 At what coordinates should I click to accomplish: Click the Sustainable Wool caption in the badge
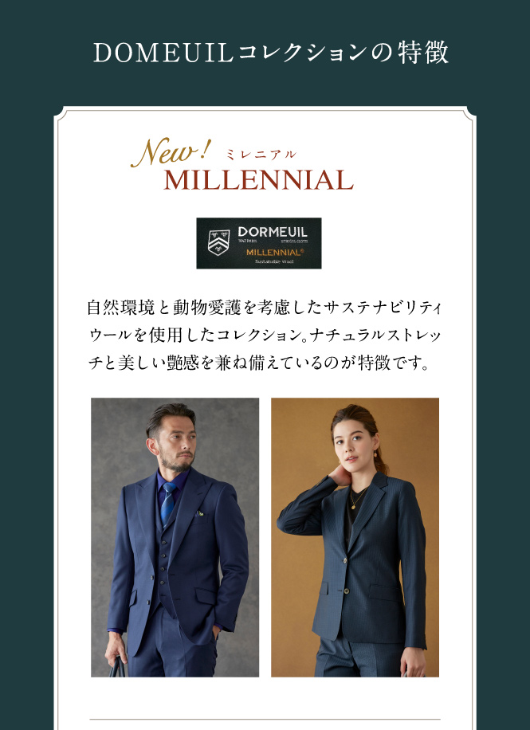click(x=274, y=261)
